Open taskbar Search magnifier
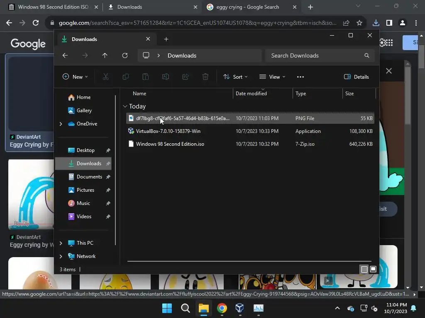 (x=186, y=308)
